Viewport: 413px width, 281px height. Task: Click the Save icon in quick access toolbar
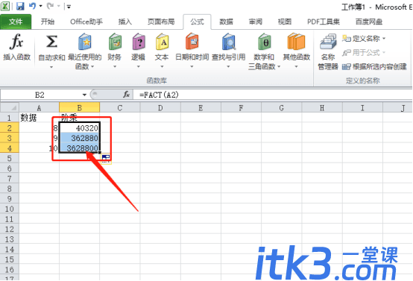(x=20, y=6)
